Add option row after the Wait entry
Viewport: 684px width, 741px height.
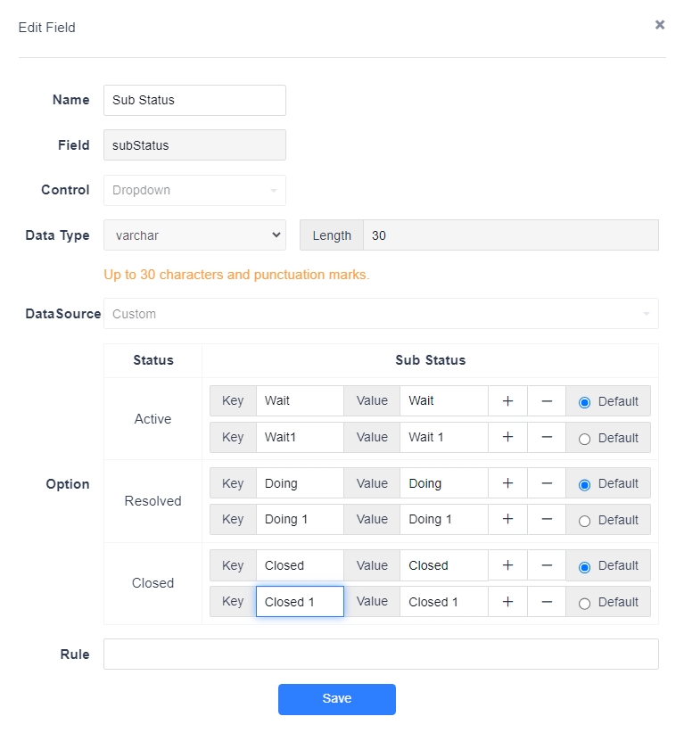point(507,400)
